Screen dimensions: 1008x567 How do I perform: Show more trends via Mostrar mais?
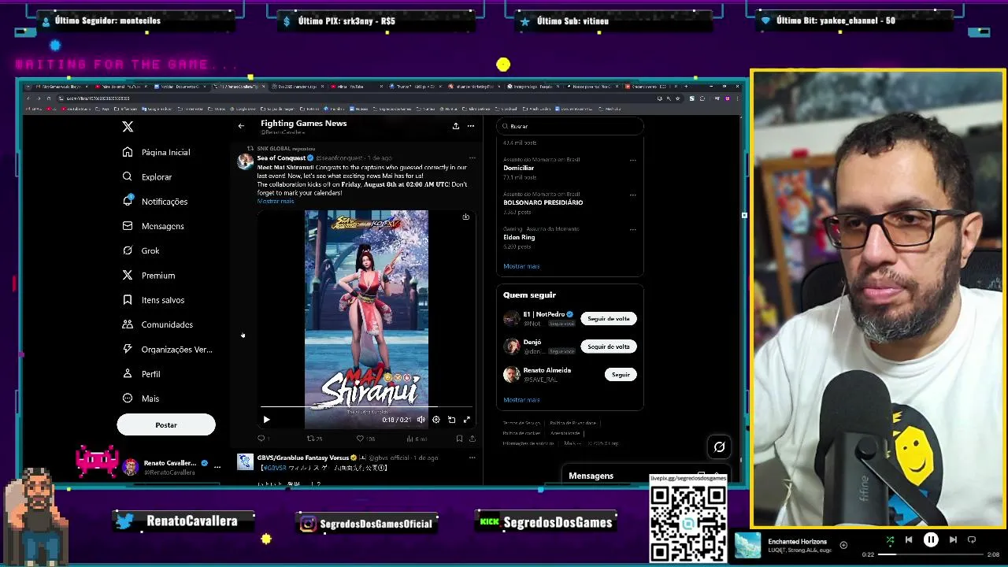[x=521, y=266]
